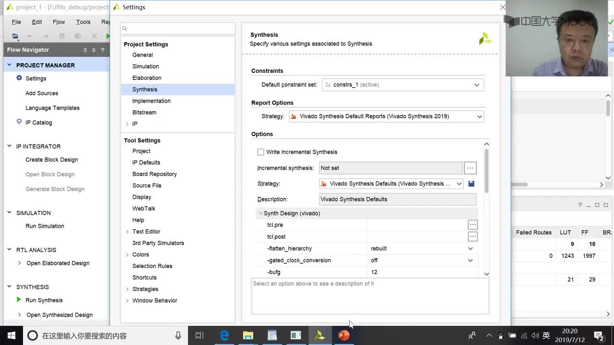
Task: Open Report Options Strategy dropdown
Action: [479, 116]
